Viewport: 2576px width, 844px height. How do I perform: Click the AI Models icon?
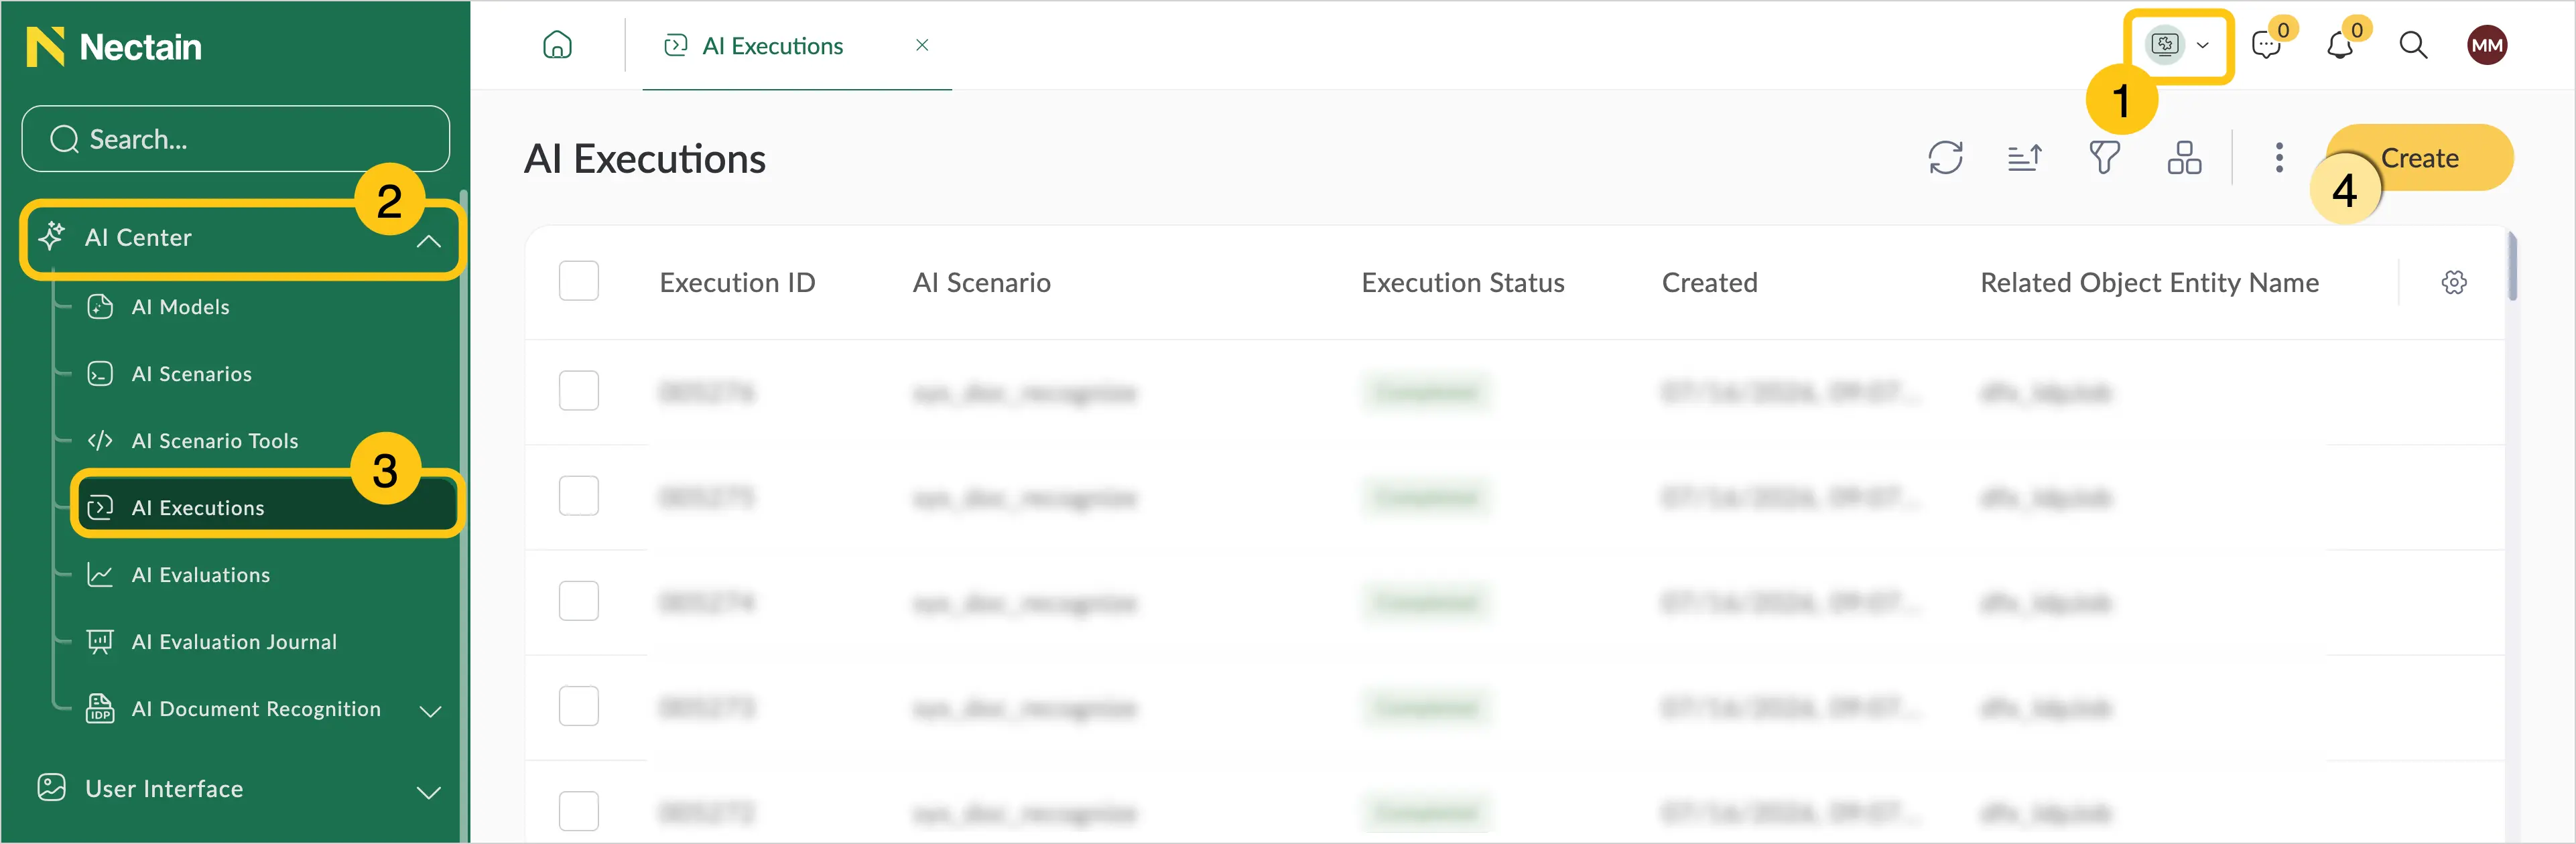pyautogui.click(x=100, y=307)
